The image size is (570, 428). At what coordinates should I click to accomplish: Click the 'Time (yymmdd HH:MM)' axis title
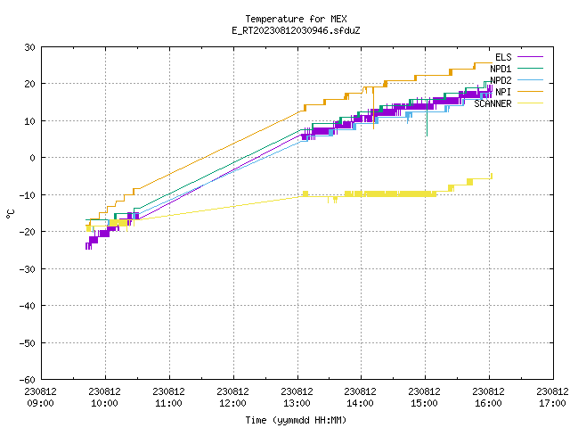(x=296, y=420)
